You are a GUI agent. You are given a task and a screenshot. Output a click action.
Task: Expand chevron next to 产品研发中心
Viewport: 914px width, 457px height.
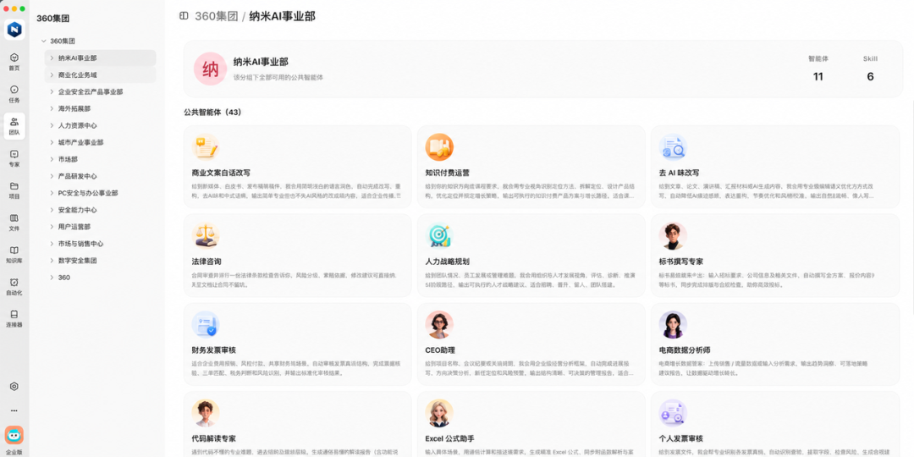52,176
